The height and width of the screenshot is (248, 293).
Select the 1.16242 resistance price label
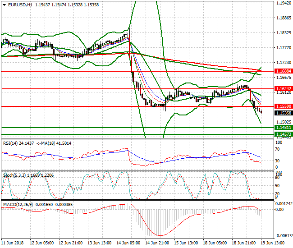pos(284,89)
